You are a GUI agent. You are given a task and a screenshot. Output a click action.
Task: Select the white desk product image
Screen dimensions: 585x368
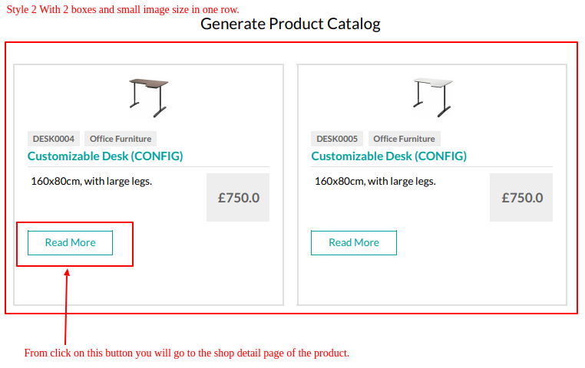tap(432, 98)
